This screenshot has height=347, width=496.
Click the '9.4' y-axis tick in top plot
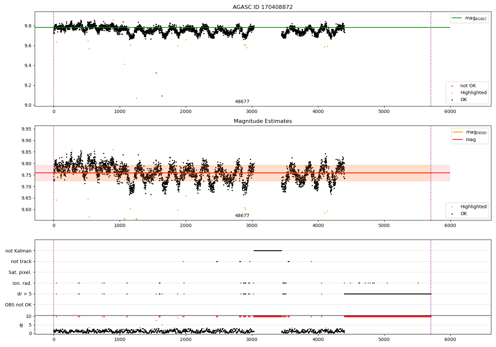pyautogui.click(x=28, y=65)
